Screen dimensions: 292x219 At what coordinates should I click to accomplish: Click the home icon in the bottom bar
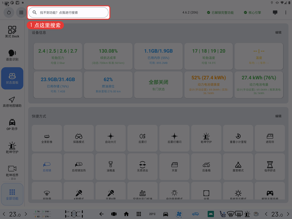point(126,214)
